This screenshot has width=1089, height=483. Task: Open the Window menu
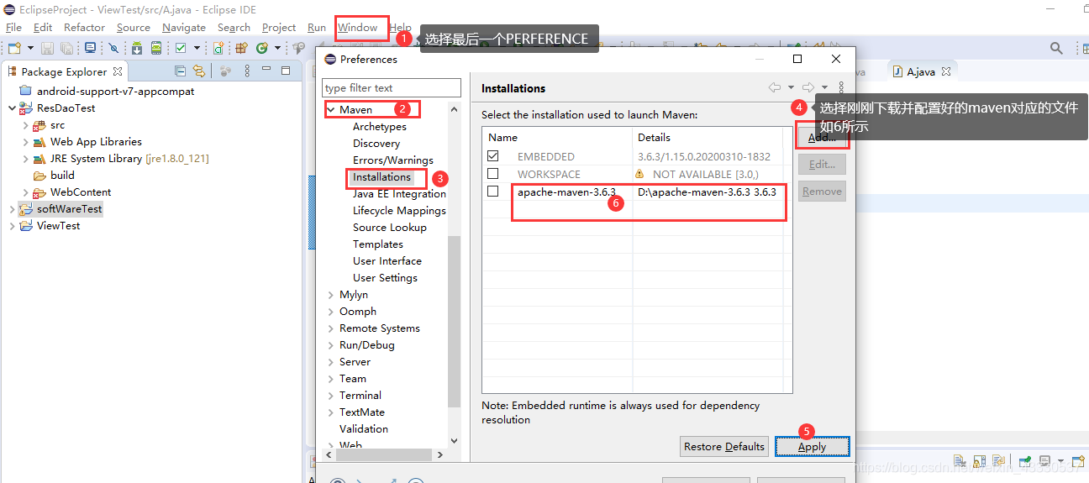click(358, 28)
